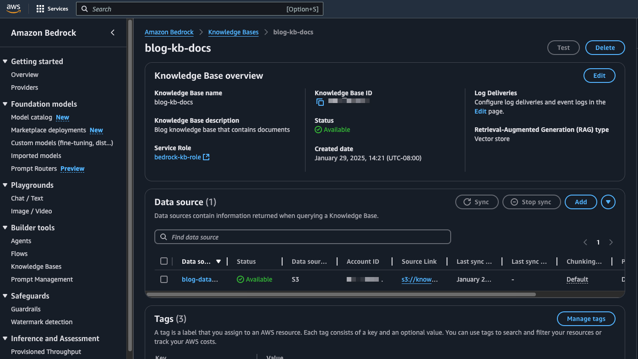Screen dimensions: 638x359
Task: Copy the Knowledge Base ID
Action: tap(320, 102)
